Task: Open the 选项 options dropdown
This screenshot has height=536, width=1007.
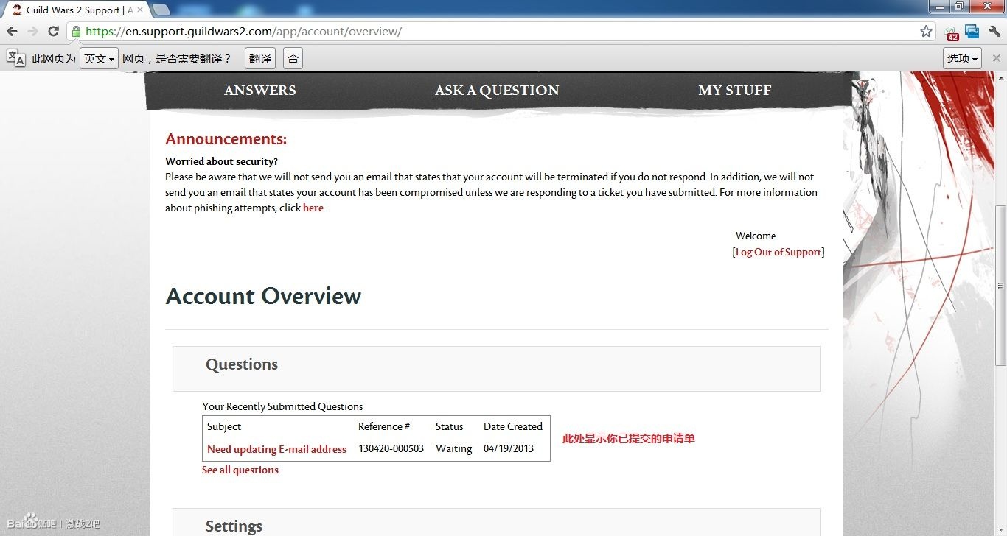Action: tap(962, 58)
